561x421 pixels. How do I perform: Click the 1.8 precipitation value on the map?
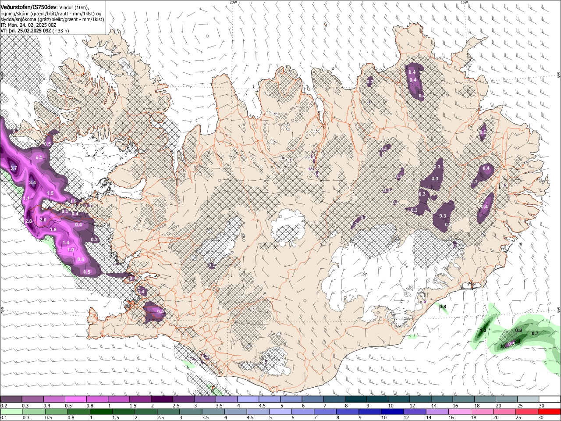[x=53, y=229]
